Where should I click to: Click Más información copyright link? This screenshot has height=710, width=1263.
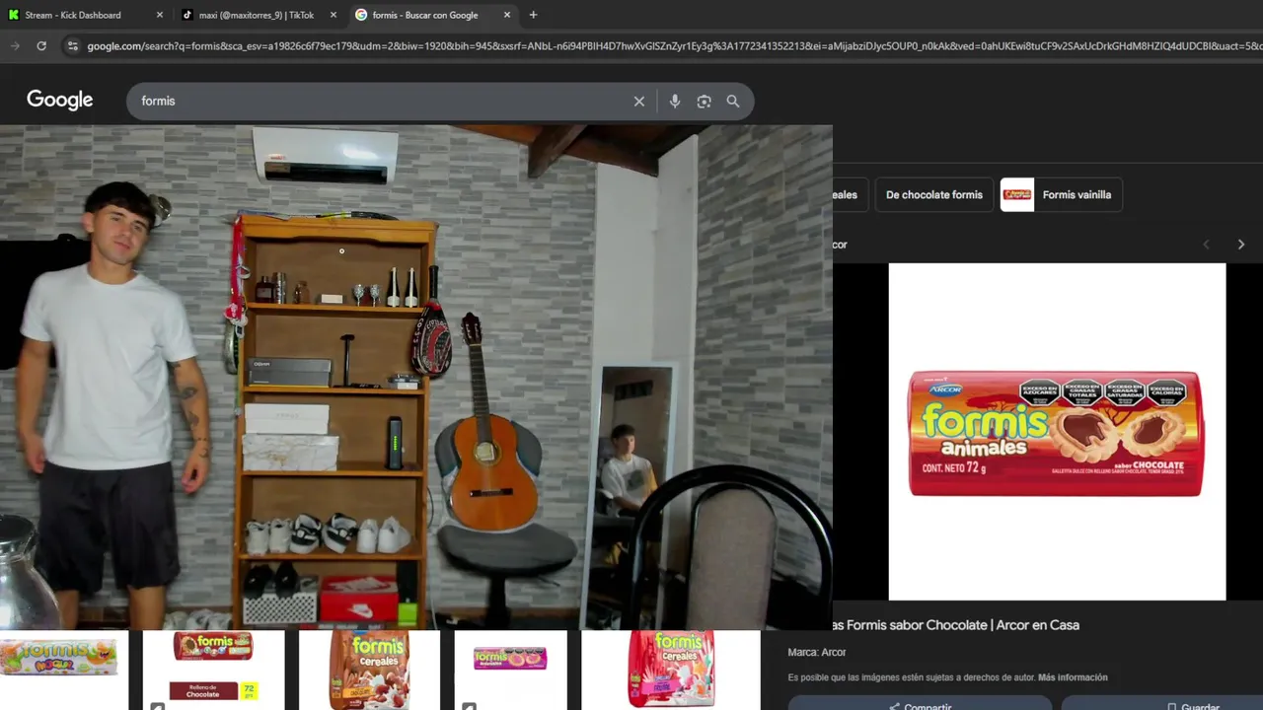click(x=1073, y=677)
